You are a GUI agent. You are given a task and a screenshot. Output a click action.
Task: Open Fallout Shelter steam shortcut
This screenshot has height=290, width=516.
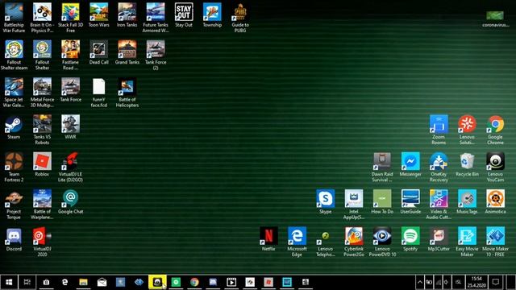14,55
